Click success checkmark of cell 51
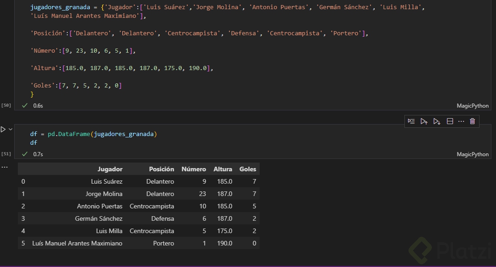Image resolution: width=496 pixels, height=267 pixels. point(25,154)
